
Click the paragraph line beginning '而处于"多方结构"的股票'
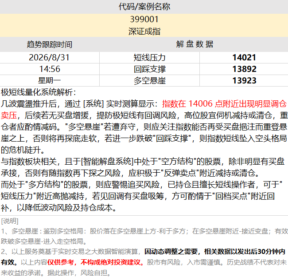[141, 185]
